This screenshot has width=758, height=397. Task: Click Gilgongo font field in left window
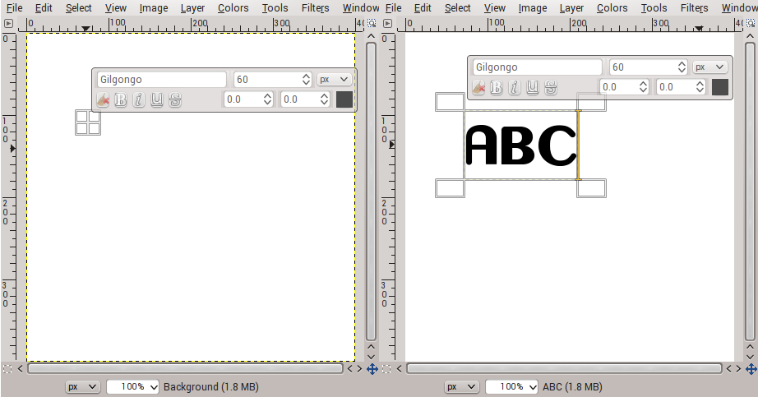click(x=161, y=79)
